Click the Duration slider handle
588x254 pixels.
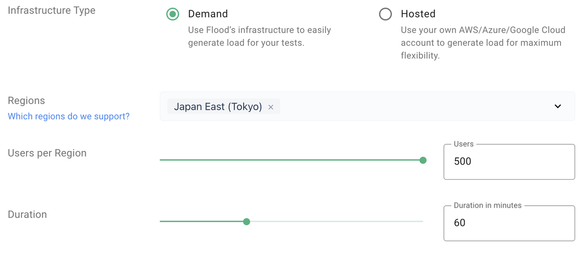246,222
